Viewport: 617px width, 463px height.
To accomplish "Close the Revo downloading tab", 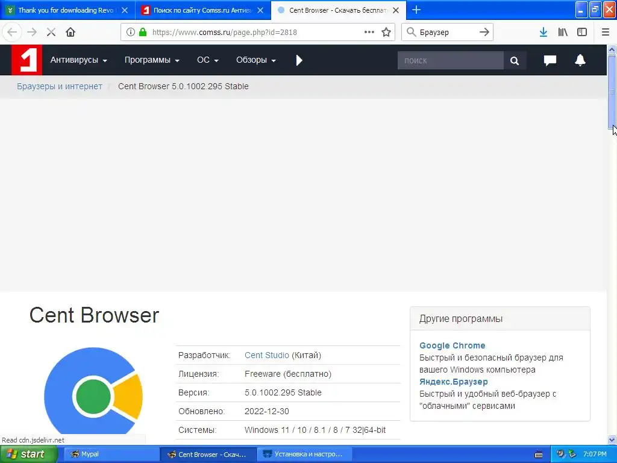I will click(125, 10).
